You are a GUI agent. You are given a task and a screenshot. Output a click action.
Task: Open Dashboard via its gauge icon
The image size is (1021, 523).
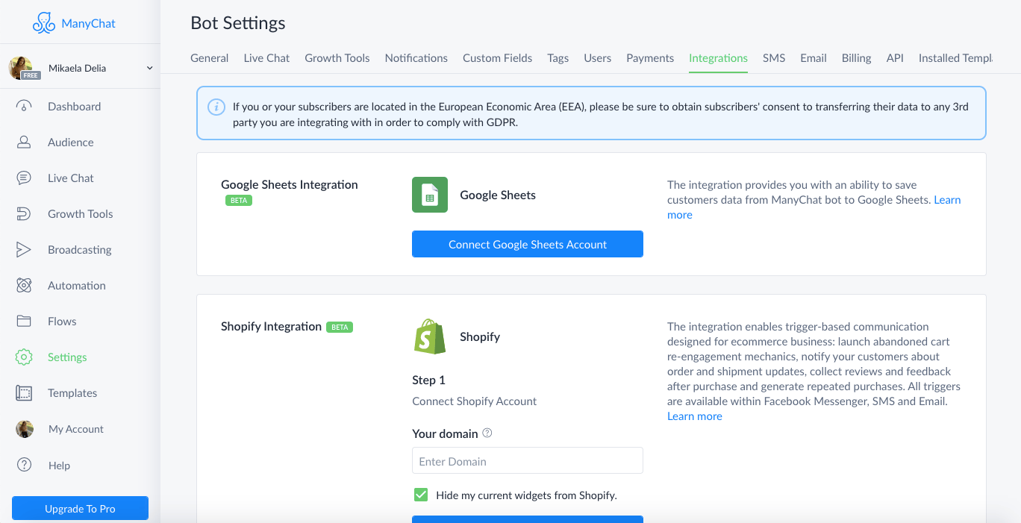coord(24,107)
